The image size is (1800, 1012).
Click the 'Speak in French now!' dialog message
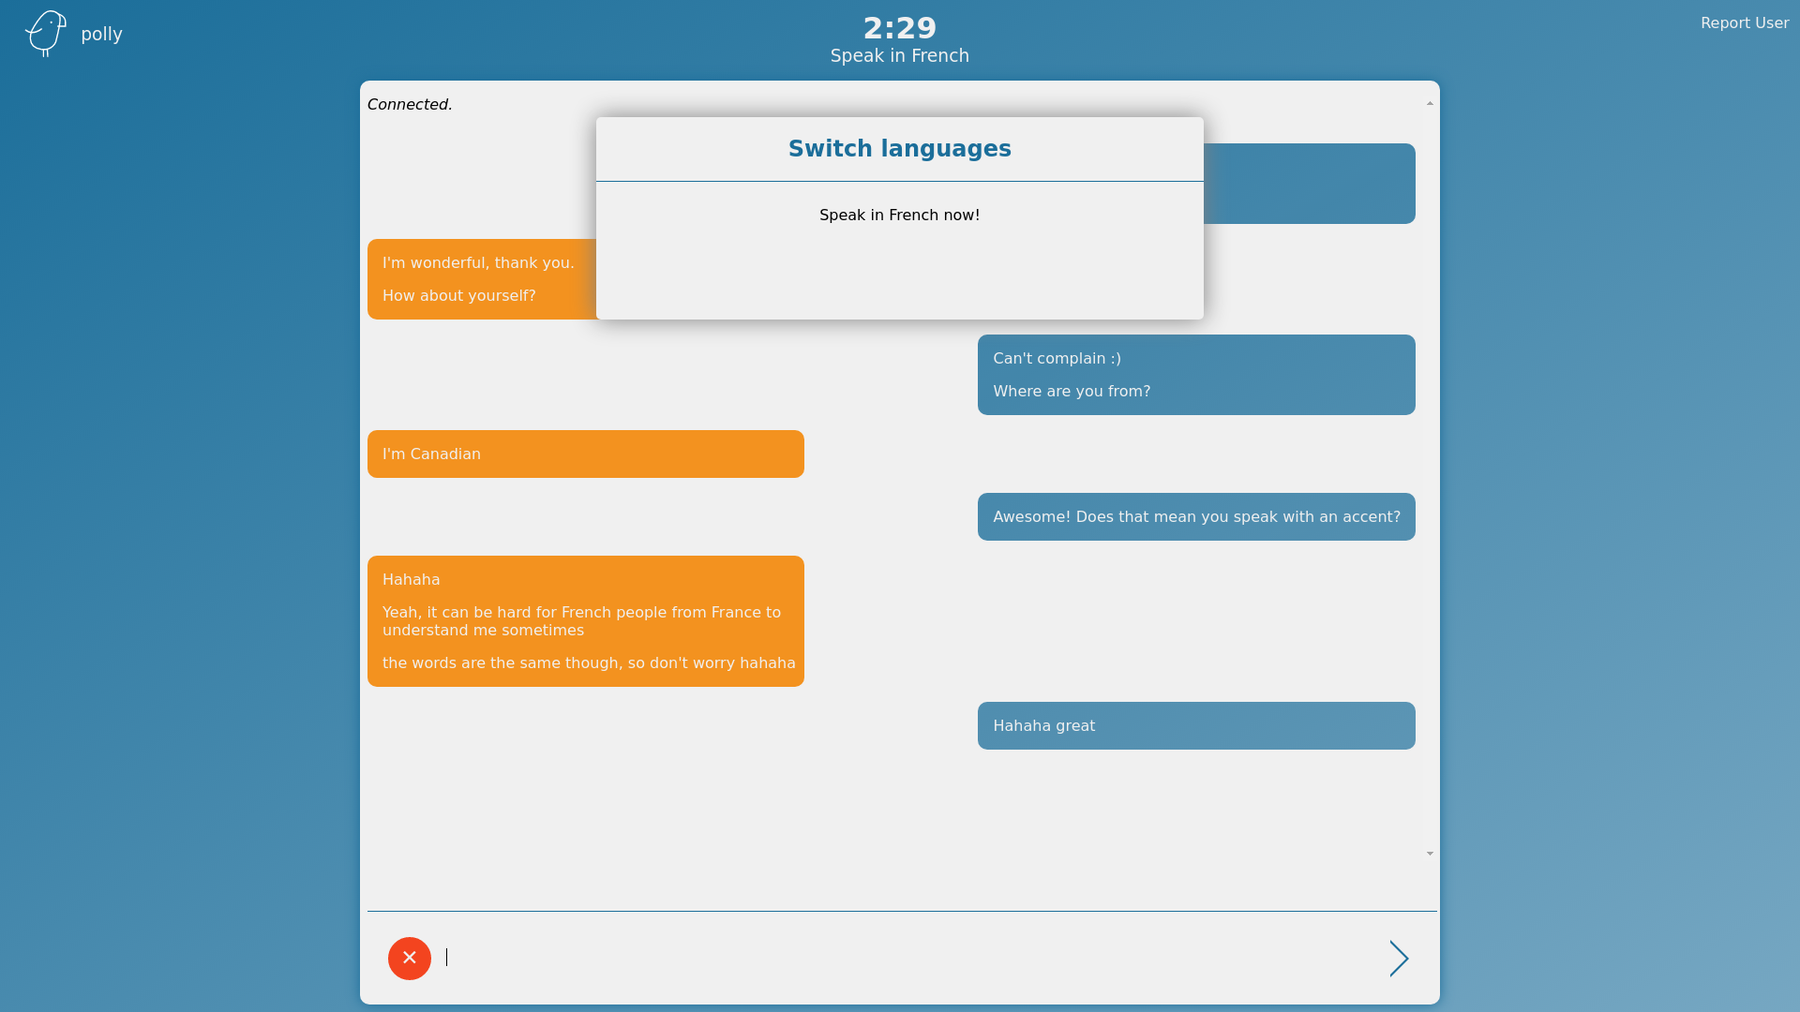point(899,216)
